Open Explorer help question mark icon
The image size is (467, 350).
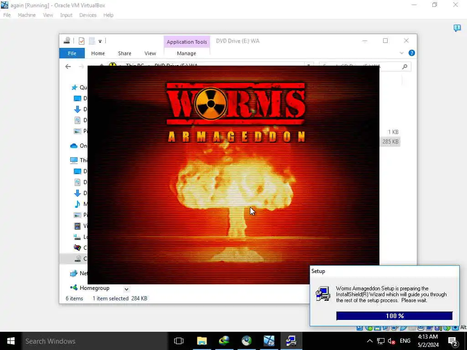[x=412, y=53]
